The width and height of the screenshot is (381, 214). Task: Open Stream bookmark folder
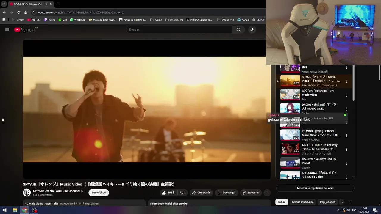[18, 20]
